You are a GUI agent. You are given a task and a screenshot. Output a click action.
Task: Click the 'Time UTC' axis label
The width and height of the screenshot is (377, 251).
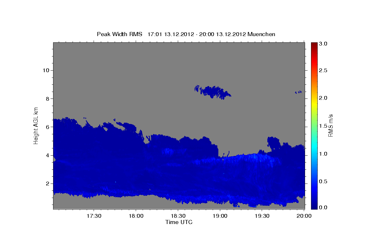pos(179,222)
